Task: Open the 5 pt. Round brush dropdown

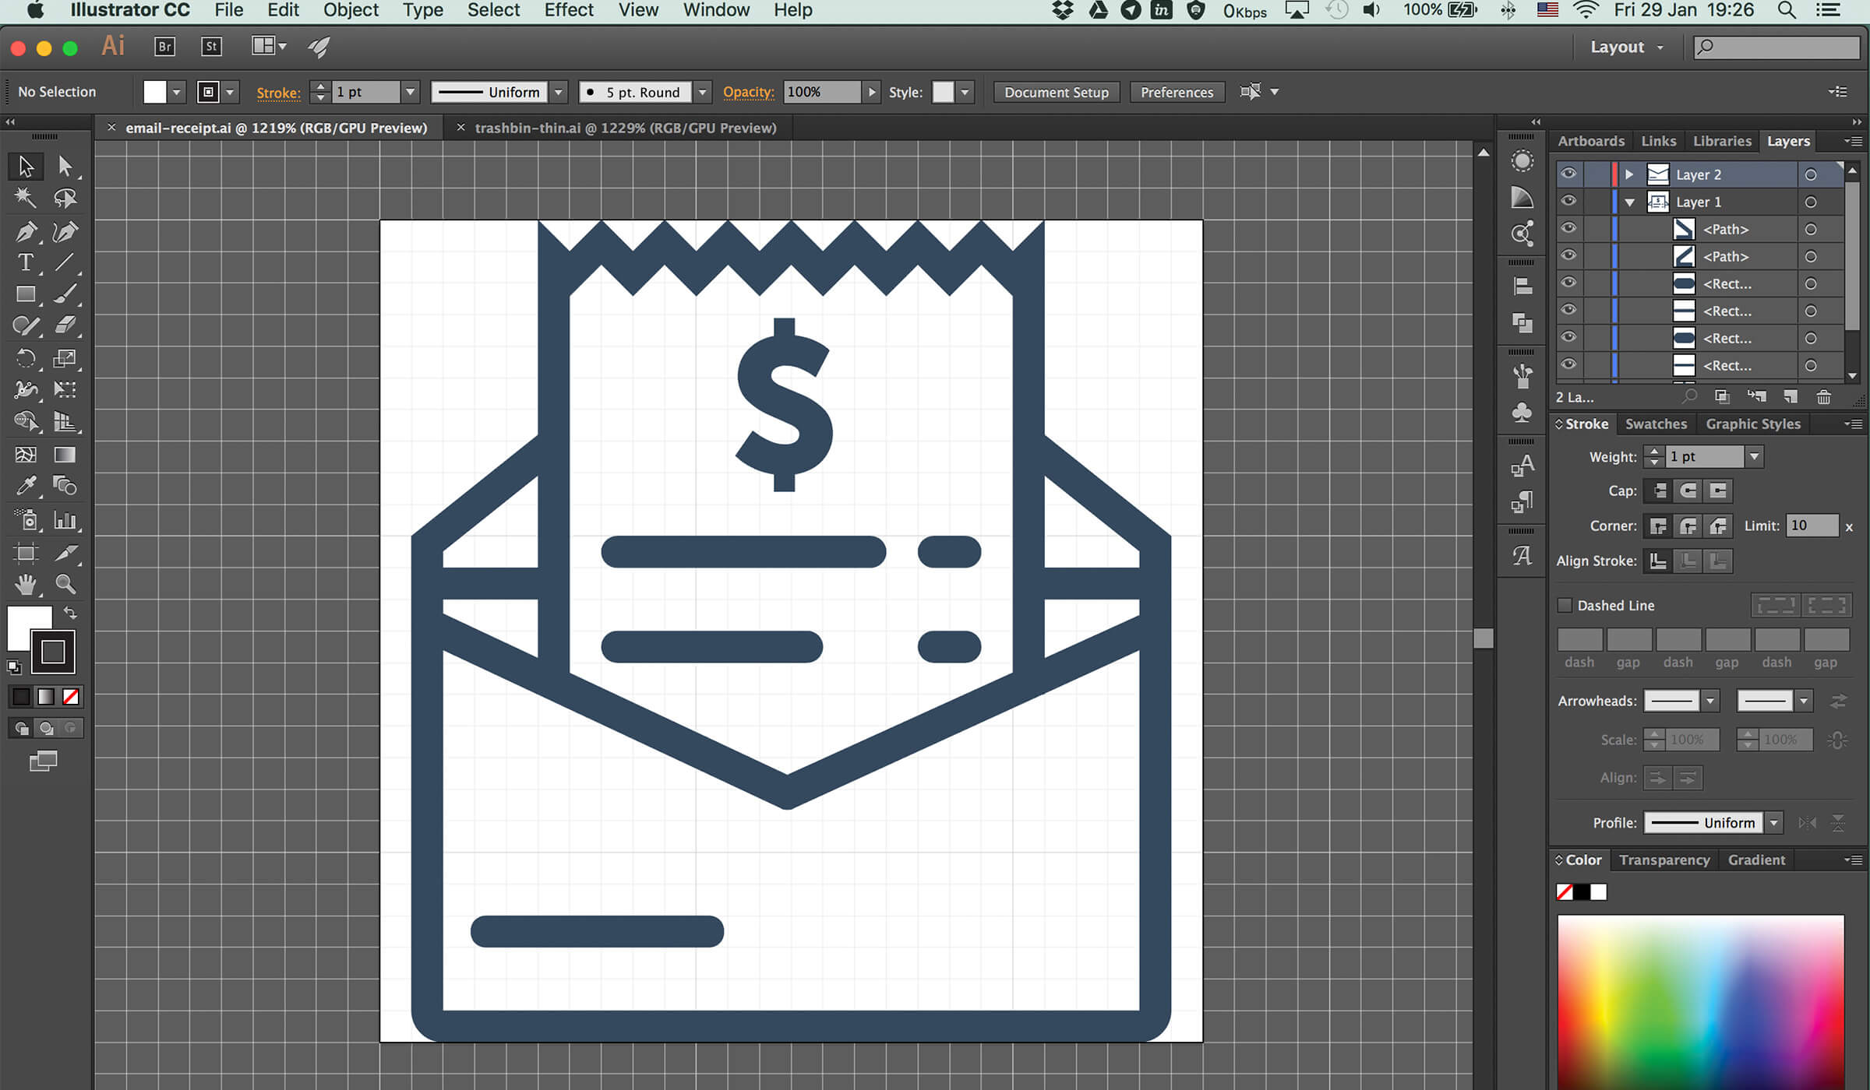Action: [x=702, y=92]
